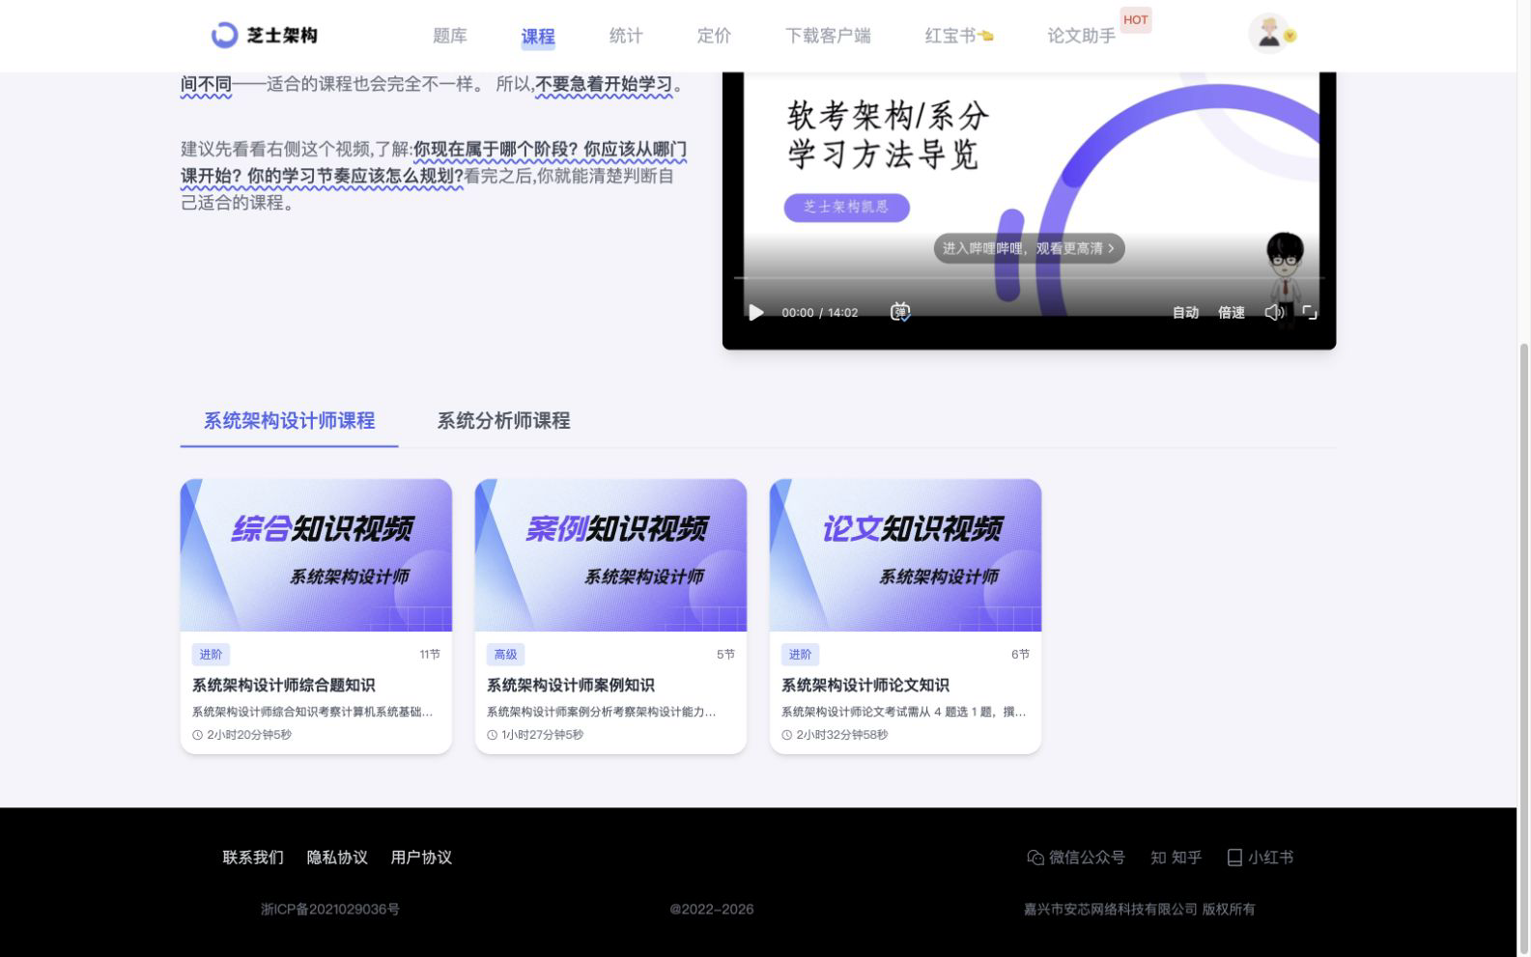Mute the video with the volume icon
This screenshot has height=957, width=1531.
[x=1274, y=312]
